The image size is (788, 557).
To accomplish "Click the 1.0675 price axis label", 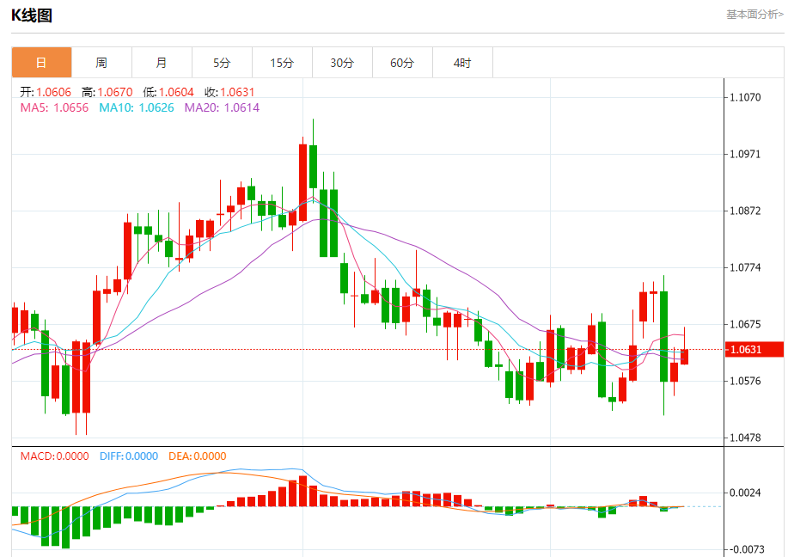I will pos(745,324).
